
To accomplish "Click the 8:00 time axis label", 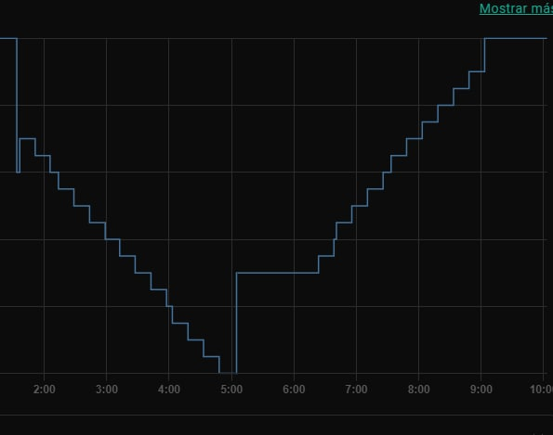I will 418,390.
